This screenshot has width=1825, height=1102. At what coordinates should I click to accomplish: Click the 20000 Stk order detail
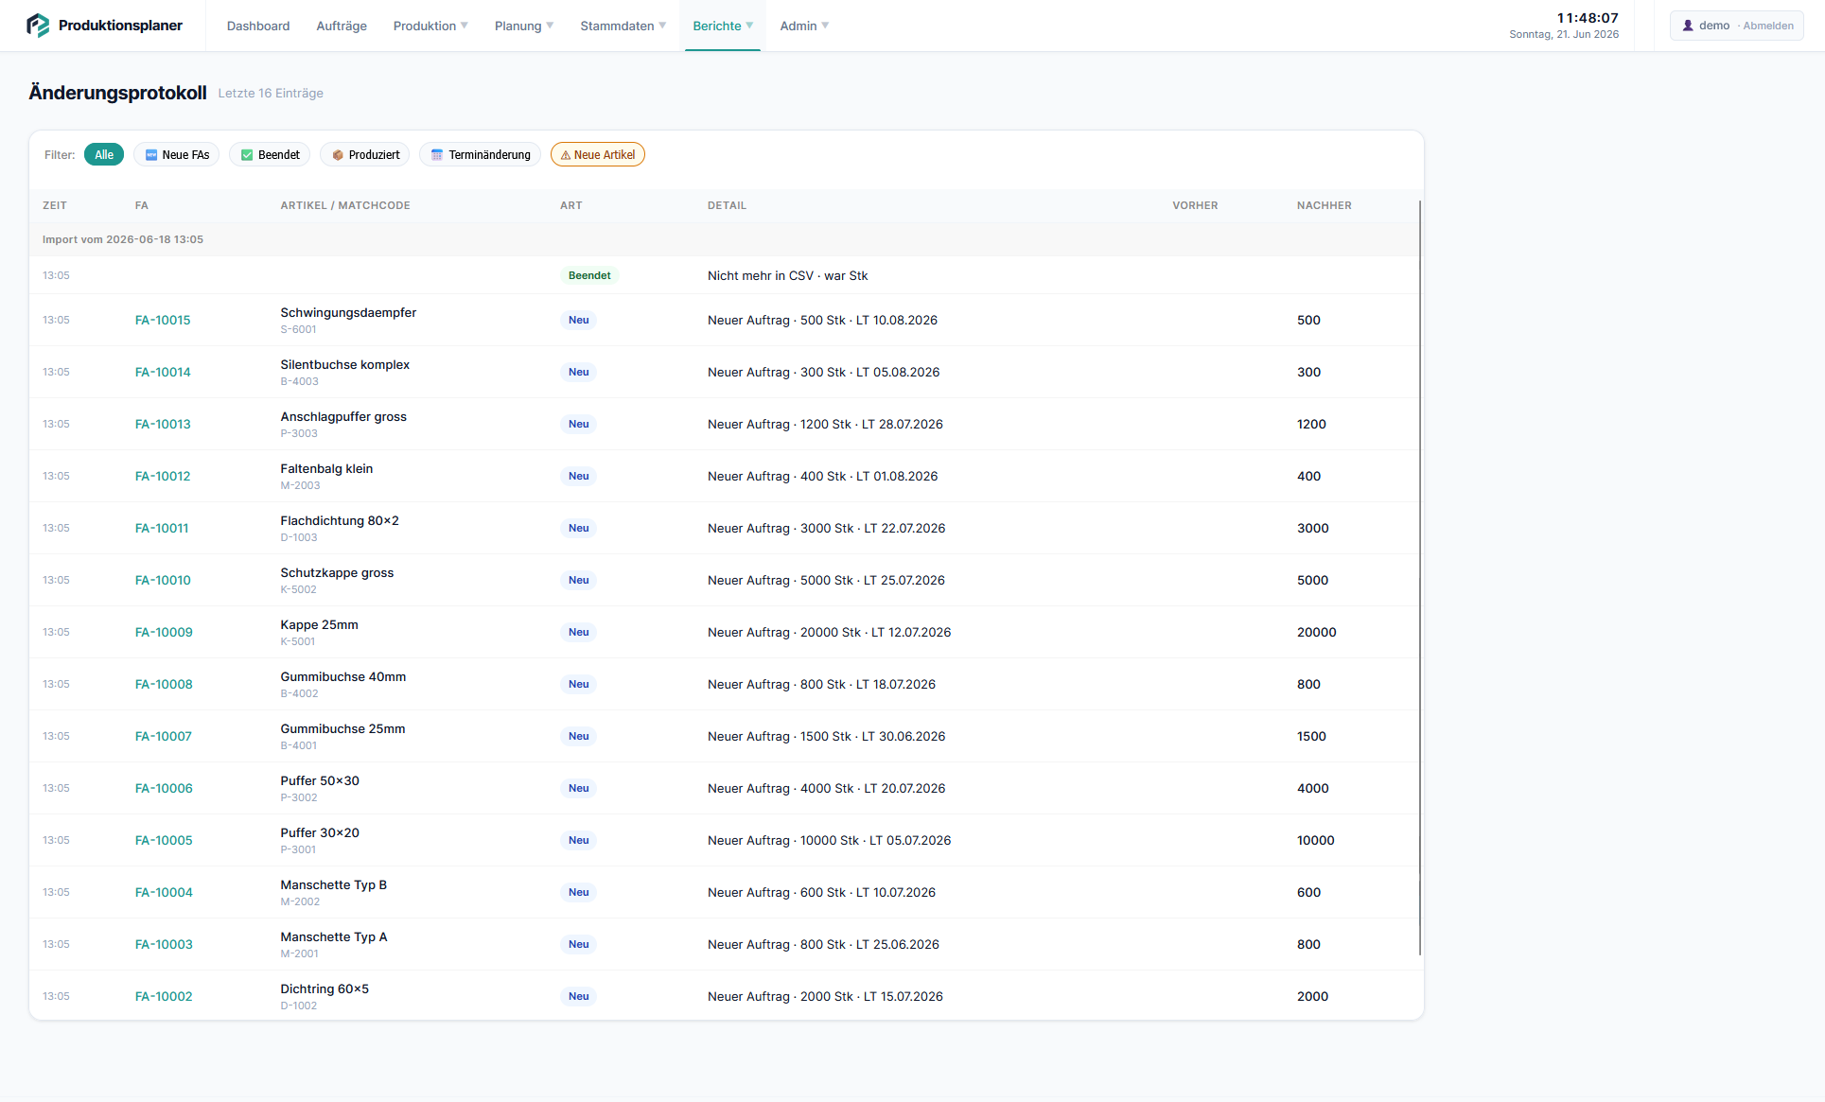click(x=829, y=632)
